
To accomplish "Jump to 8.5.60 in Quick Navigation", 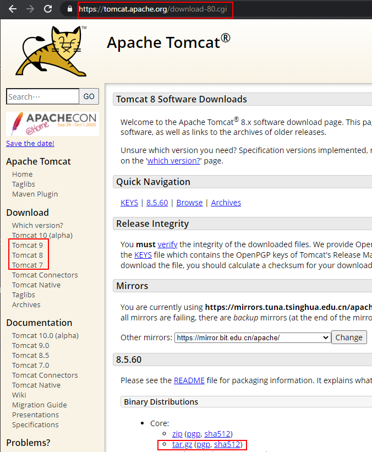I will [x=157, y=203].
